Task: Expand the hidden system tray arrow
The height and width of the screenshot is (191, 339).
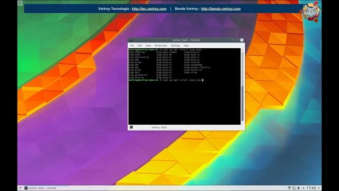Action: tap(304, 188)
